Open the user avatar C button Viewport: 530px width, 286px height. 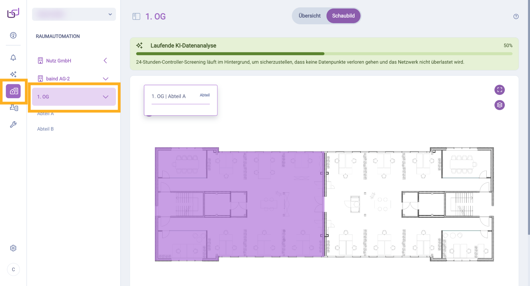pyautogui.click(x=13, y=269)
